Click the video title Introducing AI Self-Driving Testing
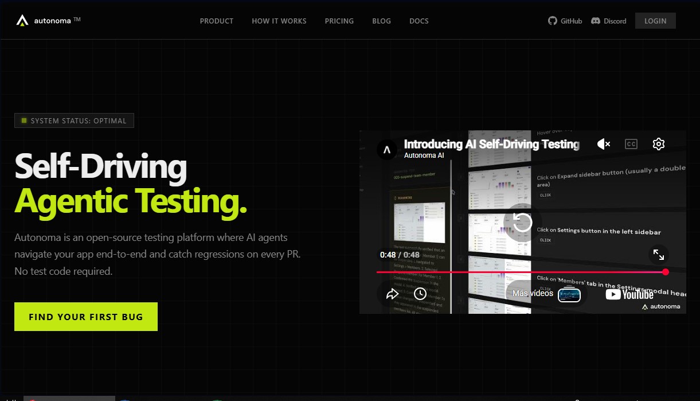Viewport: 700px width, 401px height. pyautogui.click(x=492, y=144)
